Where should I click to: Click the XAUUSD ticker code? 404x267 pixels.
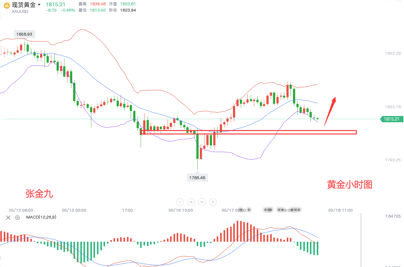(x=20, y=11)
